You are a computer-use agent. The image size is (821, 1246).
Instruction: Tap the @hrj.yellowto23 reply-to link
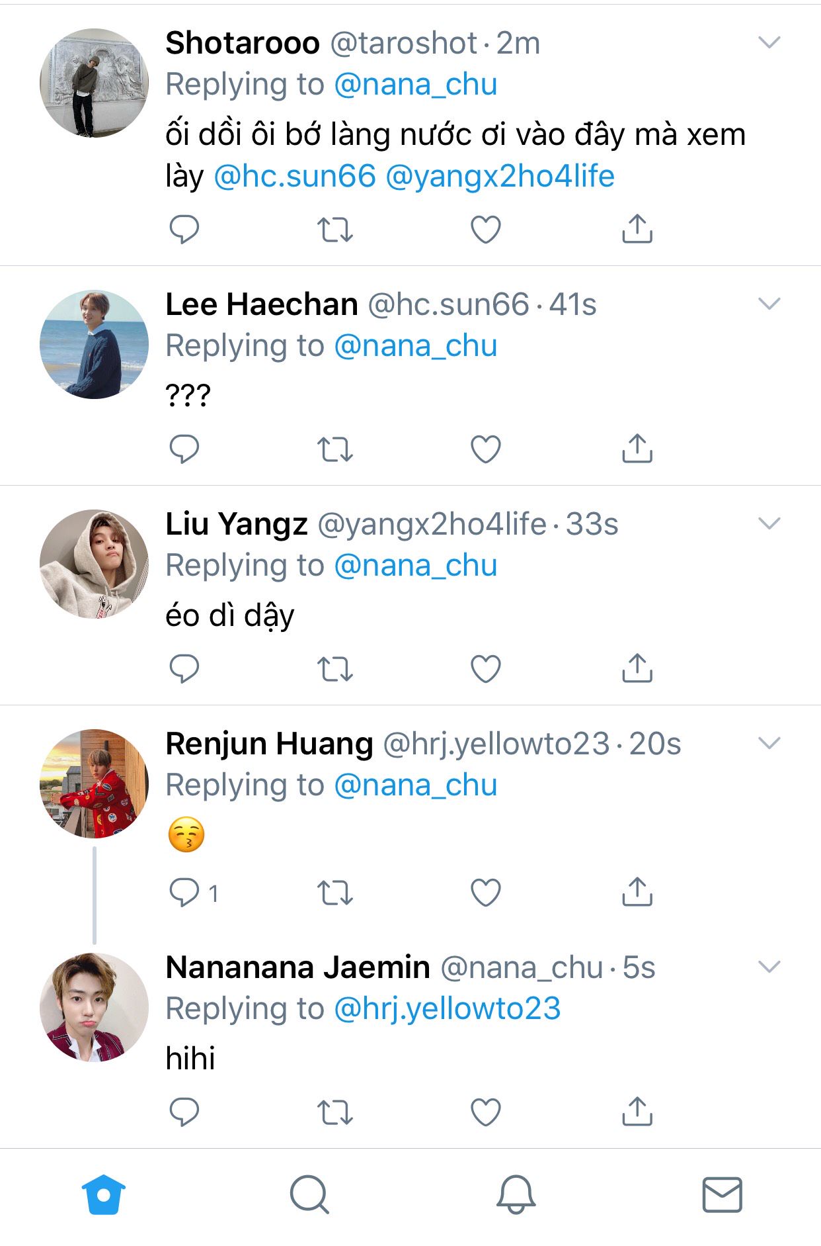pyautogui.click(x=447, y=1009)
